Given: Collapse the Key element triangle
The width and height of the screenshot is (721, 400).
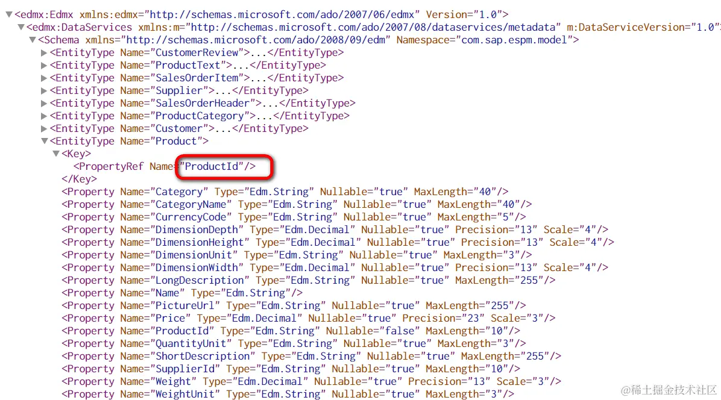Looking at the screenshot, I should coord(55,154).
